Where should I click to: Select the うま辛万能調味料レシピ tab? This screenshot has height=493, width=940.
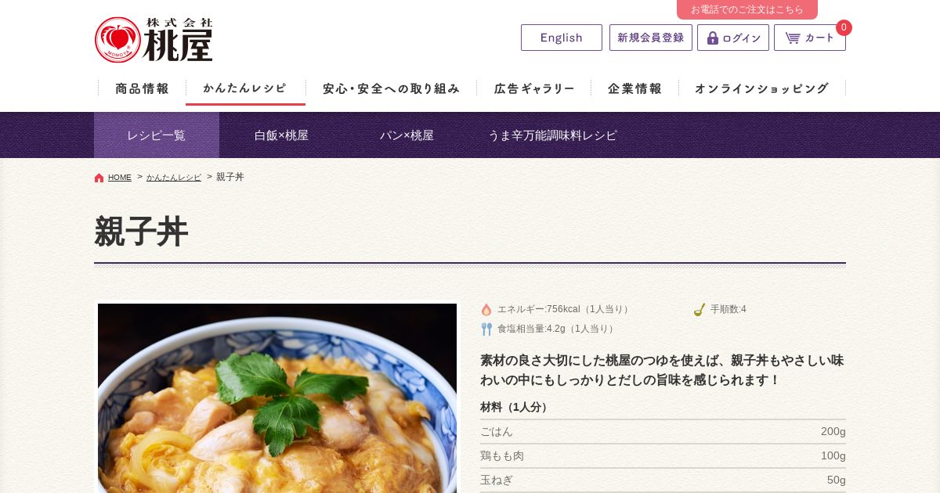point(552,135)
